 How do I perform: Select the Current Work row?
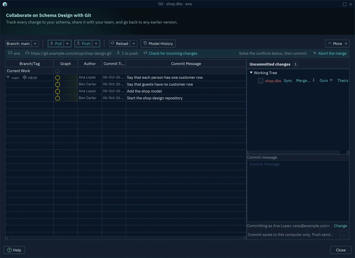pyautogui.click(x=126, y=71)
